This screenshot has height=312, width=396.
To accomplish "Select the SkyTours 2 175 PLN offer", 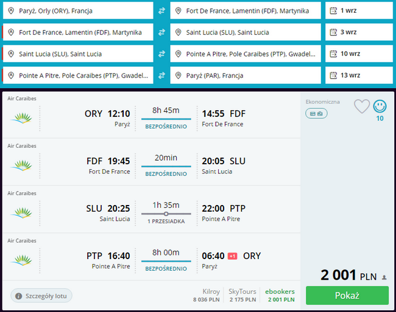I will click(x=243, y=296).
